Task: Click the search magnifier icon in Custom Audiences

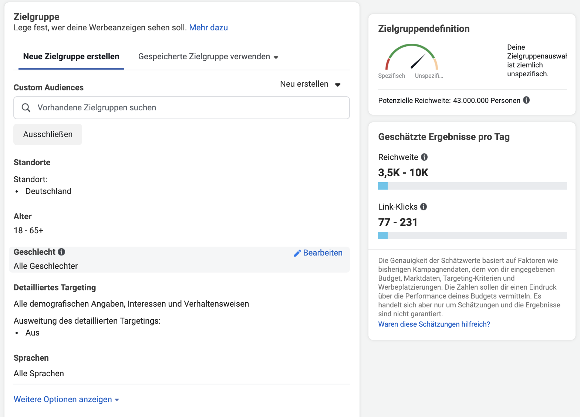Action: coord(26,108)
